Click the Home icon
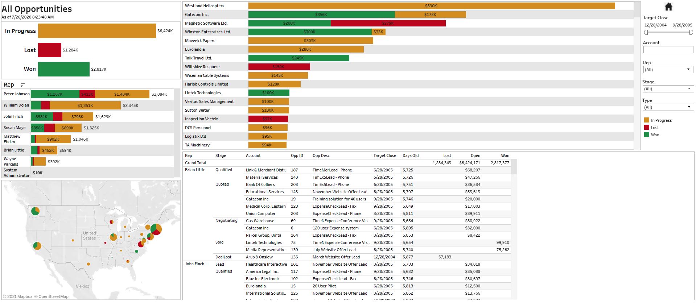 [x=668, y=7]
